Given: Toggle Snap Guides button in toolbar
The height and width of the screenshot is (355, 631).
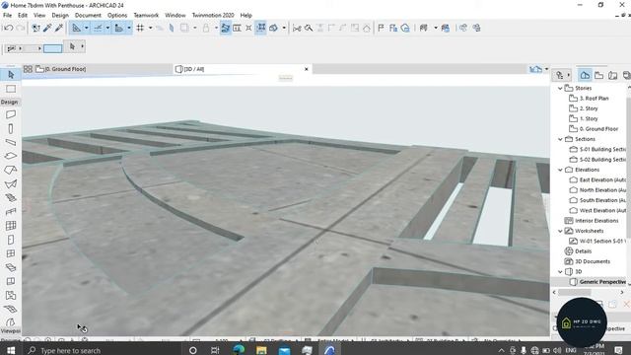Looking at the screenshot, I should point(98,28).
